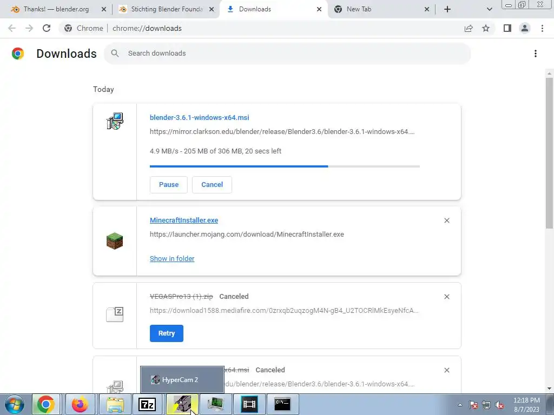The height and width of the screenshot is (415, 554).
Task: Go back using the browser back arrow
Action: [x=12, y=28]
